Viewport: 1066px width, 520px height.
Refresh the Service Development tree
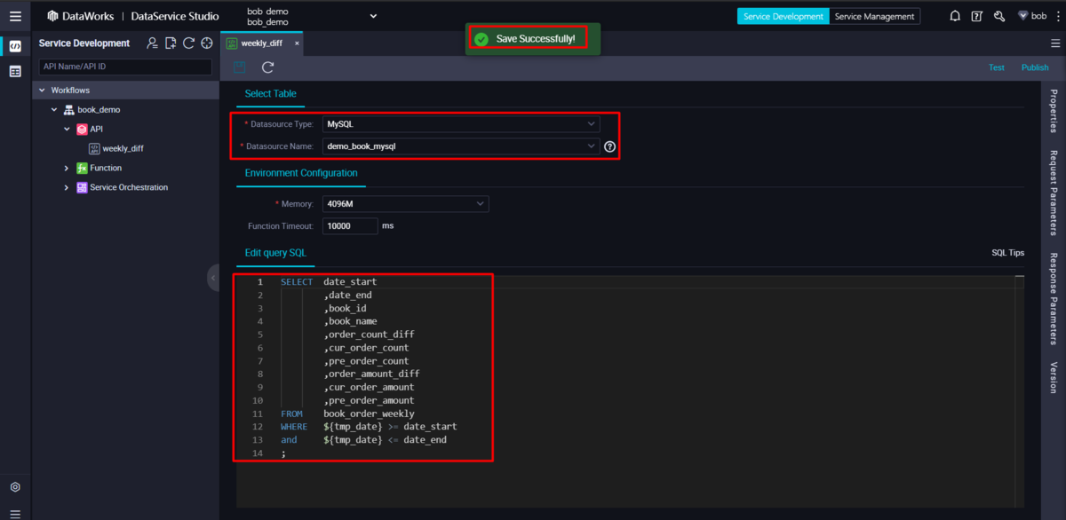(x=188, y=43)
